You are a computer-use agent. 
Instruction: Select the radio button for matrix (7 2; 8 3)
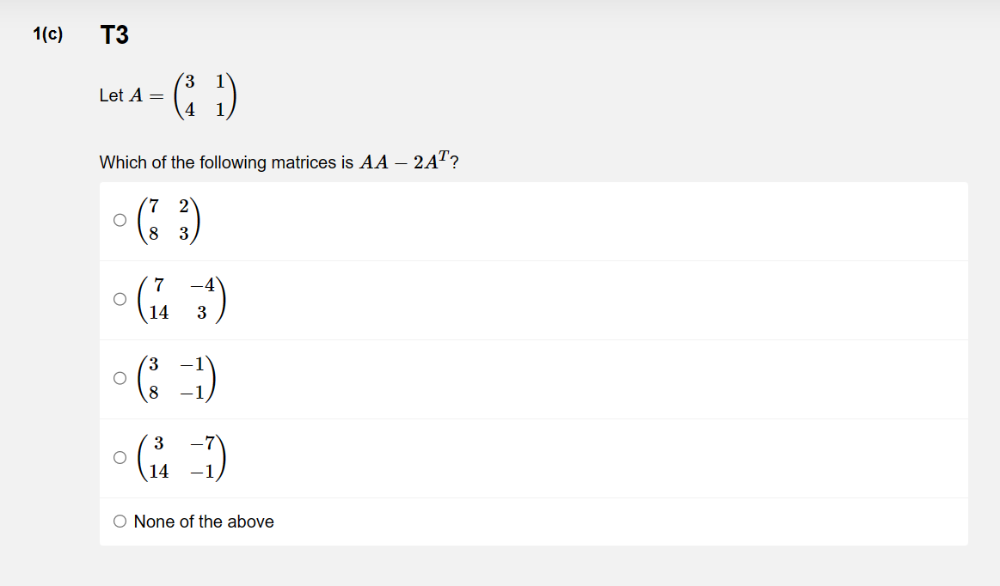click(120, 221)
